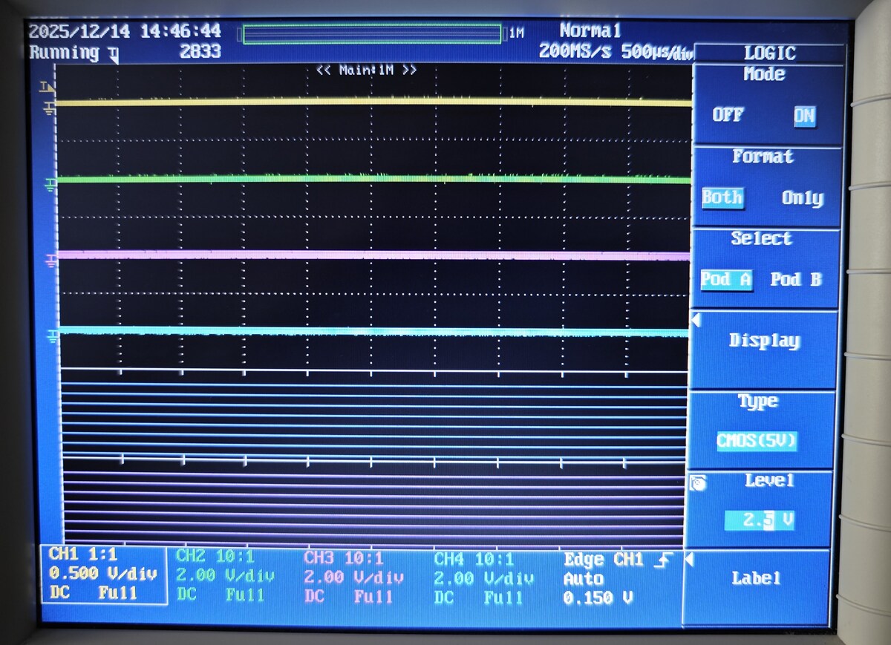Click the 1M record length label
This screenshot has height=645, width=891.
(517, 33)
